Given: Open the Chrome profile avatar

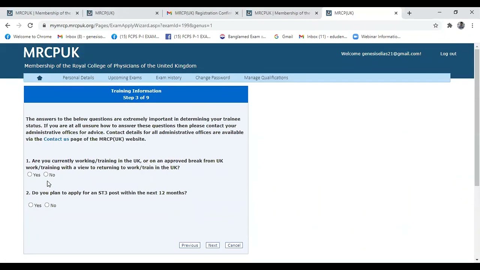Looking at the screenshot, I should coord(461,25).
